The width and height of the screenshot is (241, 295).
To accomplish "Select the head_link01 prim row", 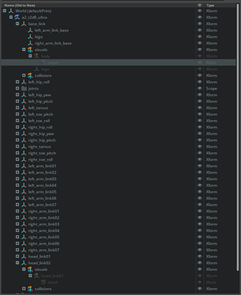I will (39, 257).
